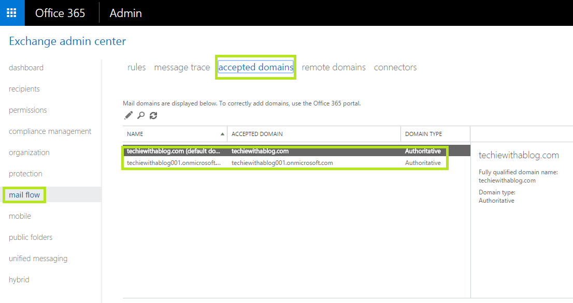Click Authoritative in the techiewithablog.com row

point(423,151)
